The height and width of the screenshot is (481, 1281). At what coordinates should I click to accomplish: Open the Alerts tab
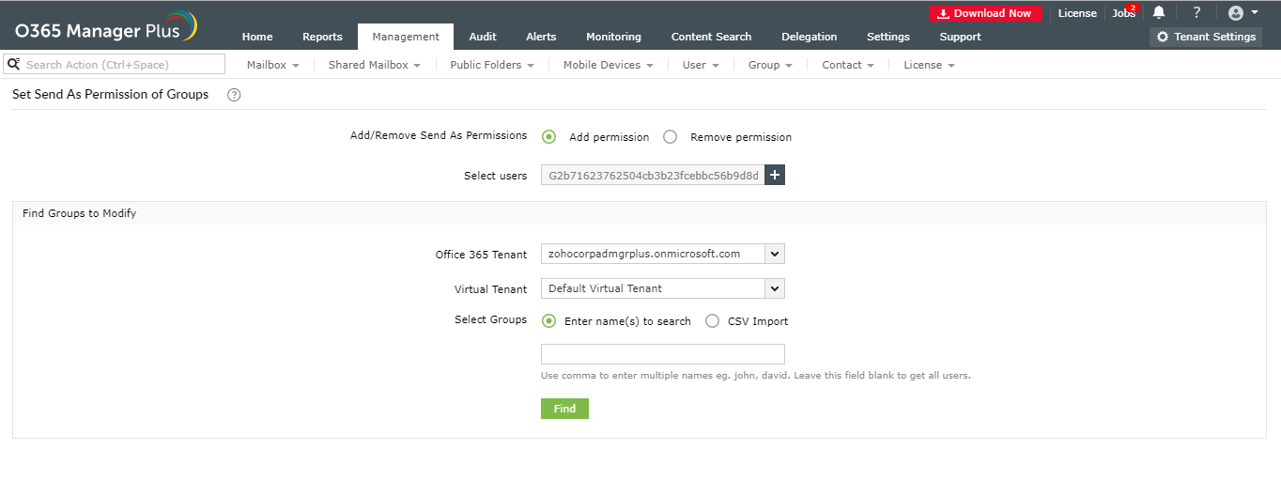(x=541, y=37)
